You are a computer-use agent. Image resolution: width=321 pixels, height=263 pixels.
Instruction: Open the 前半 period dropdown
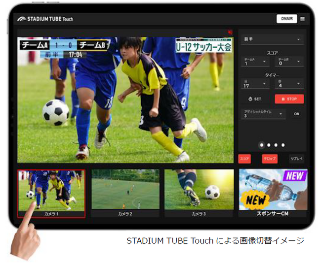tap(272, 39)
